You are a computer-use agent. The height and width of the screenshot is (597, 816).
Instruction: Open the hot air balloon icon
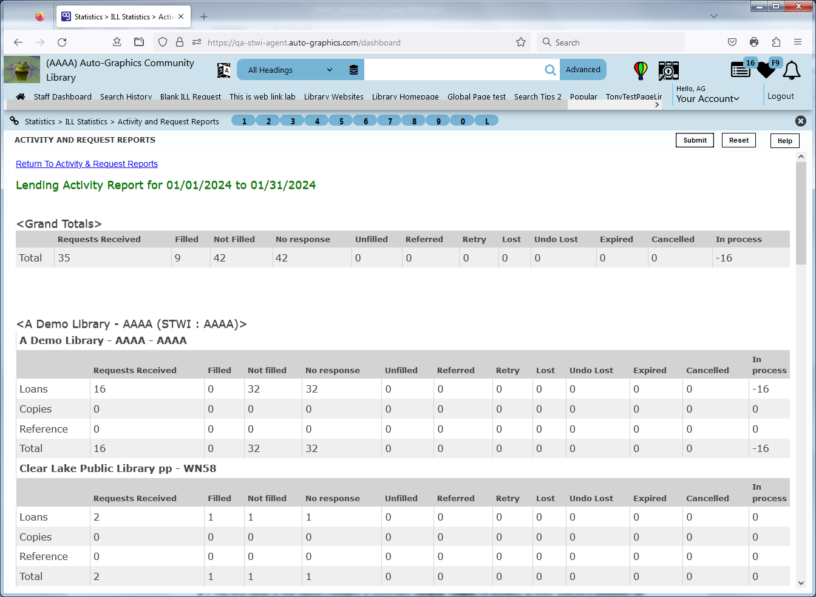641,70
